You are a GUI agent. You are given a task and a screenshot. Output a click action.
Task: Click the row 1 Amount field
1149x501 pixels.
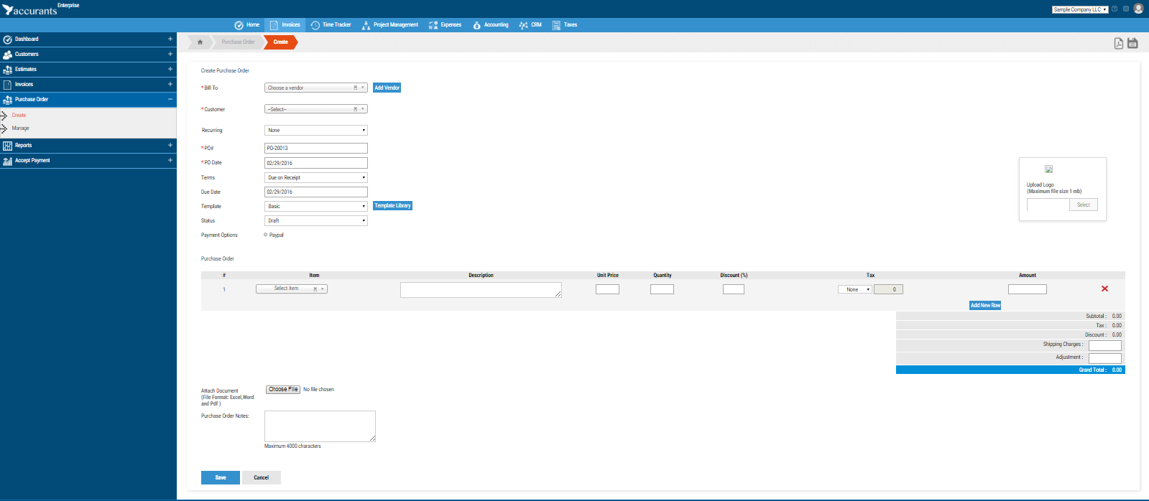tap(1028, 289)
